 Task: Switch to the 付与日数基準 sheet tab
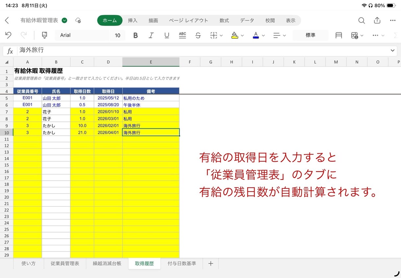pos(182,263)
